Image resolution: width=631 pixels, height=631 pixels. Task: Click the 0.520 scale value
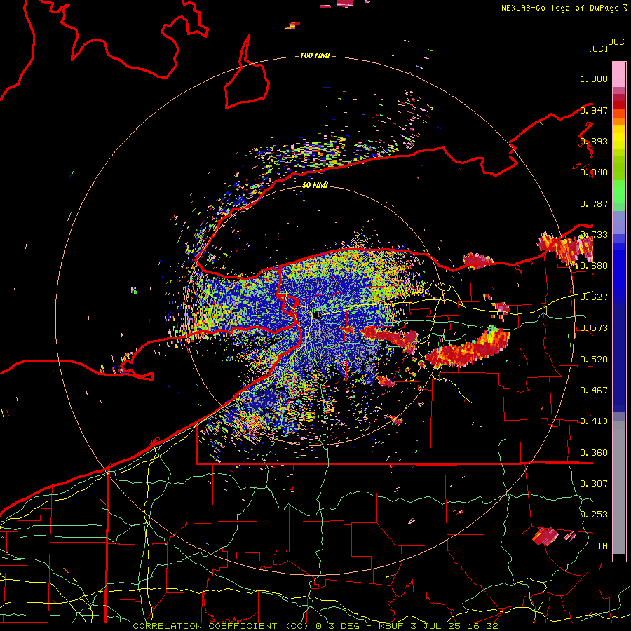(594, 360)
